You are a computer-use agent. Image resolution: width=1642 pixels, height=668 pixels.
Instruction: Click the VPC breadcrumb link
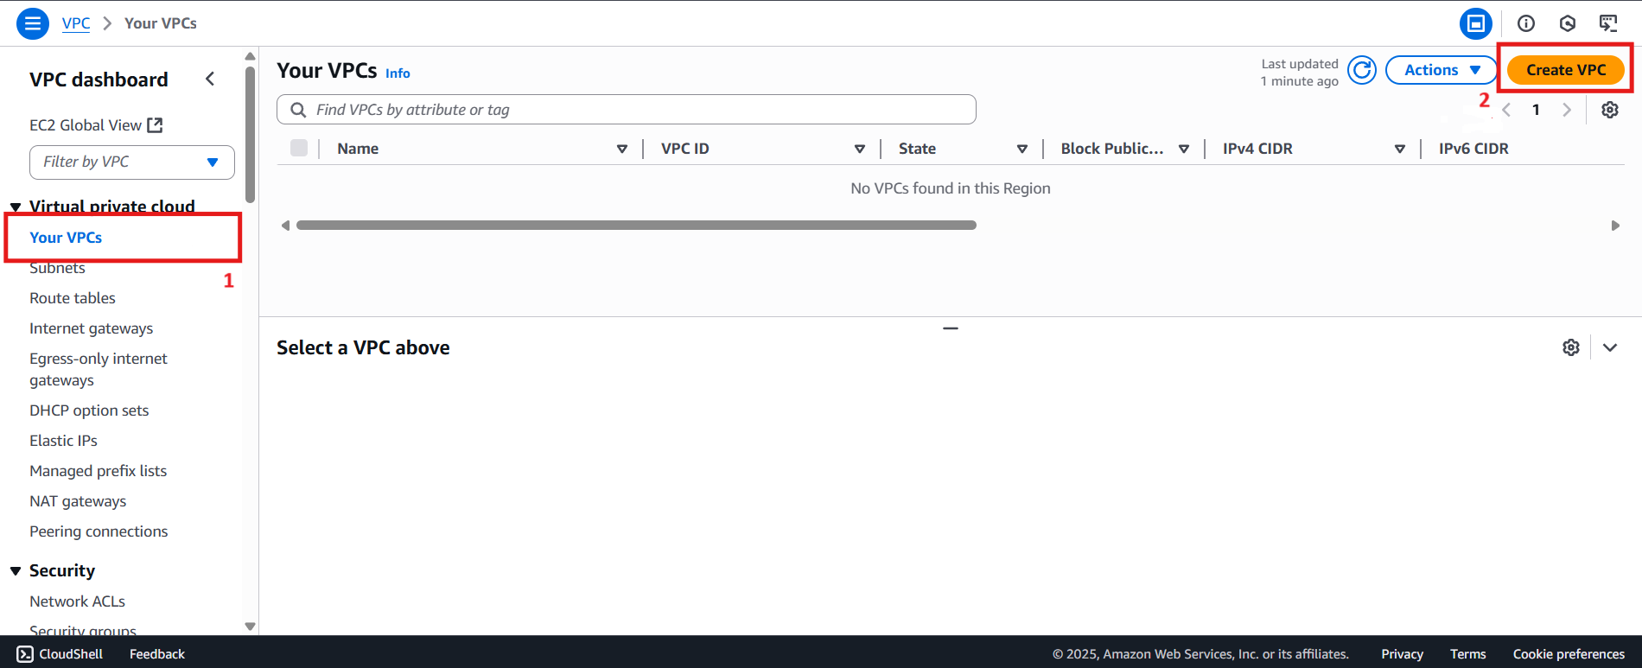tap(76, 23)
